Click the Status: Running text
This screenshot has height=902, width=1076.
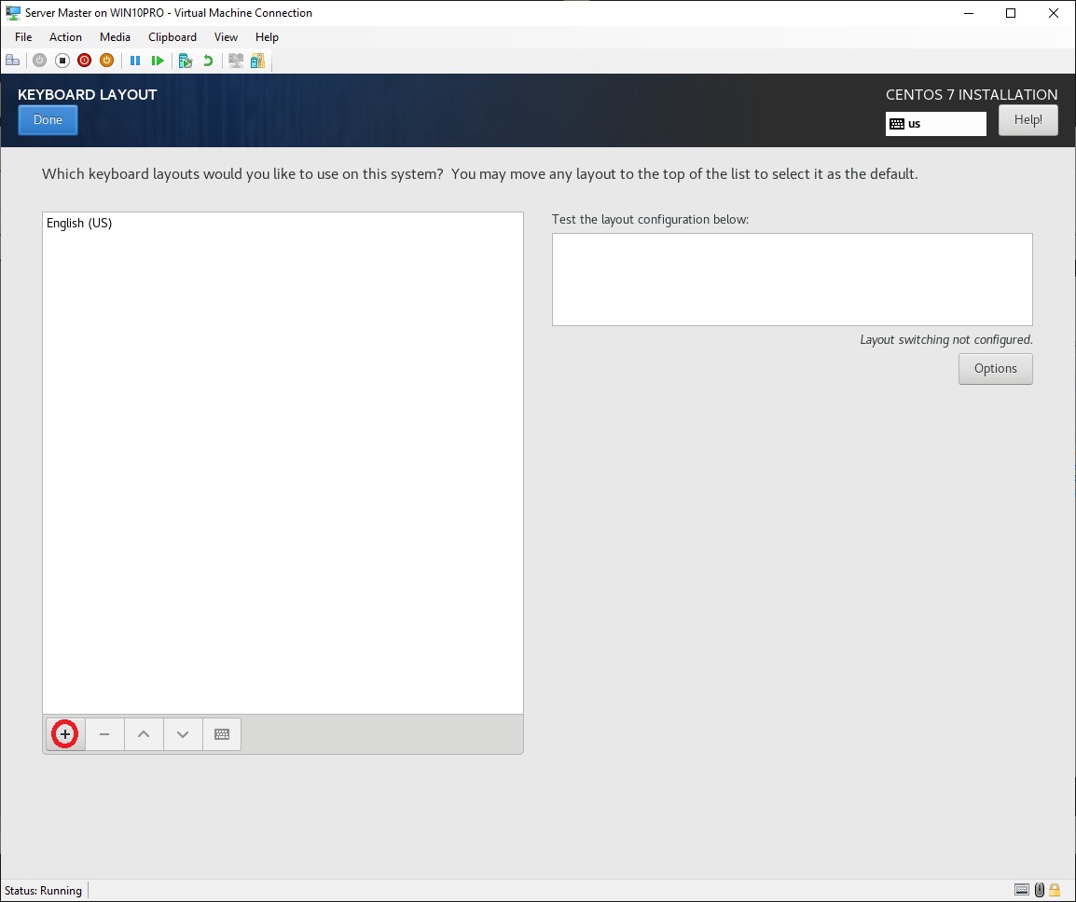coord(43,890)
